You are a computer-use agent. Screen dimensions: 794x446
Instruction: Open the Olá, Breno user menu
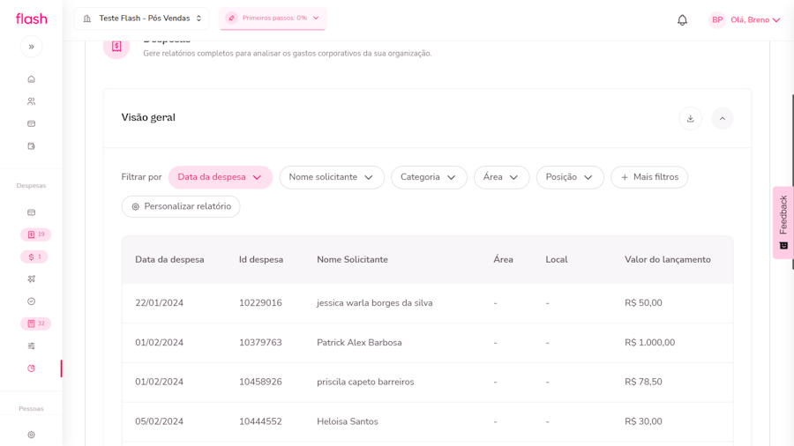click(745, 20)
